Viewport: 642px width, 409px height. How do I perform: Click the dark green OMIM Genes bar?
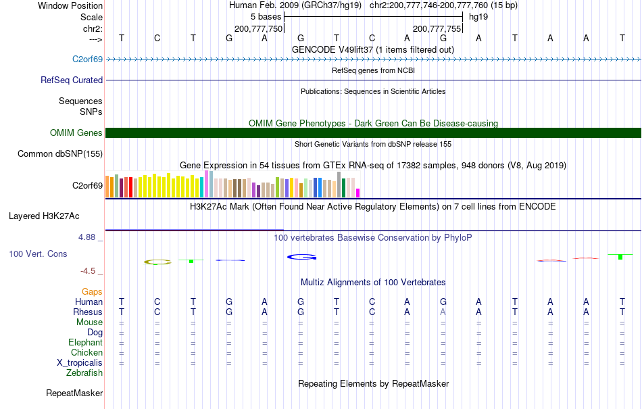click(374, 133)
